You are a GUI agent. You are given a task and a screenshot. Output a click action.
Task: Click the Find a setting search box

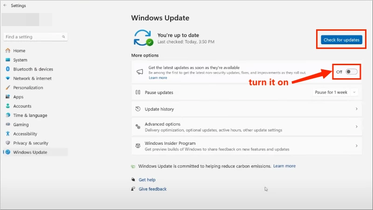(35, 37)
